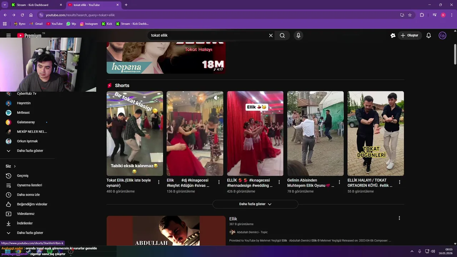Open the Byno bookmark
Viewport: 457px width, 257px height.
tap(19, 24)
